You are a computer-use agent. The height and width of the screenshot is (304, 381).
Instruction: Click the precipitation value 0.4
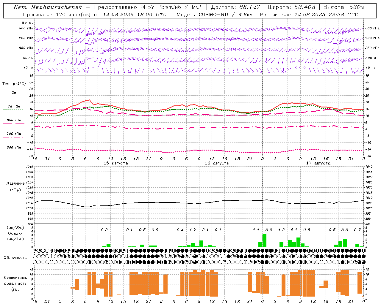[180, 230]
